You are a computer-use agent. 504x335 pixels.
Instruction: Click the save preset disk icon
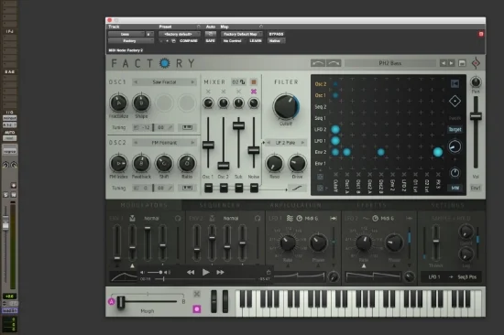pos(462,63)
